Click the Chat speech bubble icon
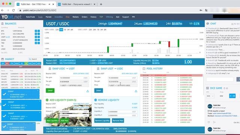Image resolution: width=240 pixels, height=135 pixels. pos(208,24)
